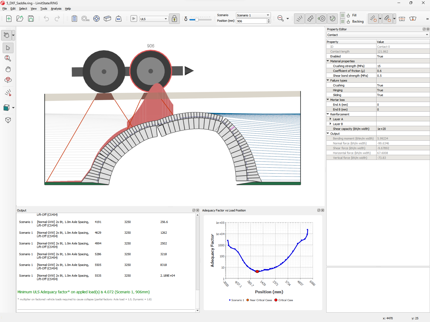430x322 pixels.
Task: Expand the Layer B reinforcement row
Action: tap(330, 124)
